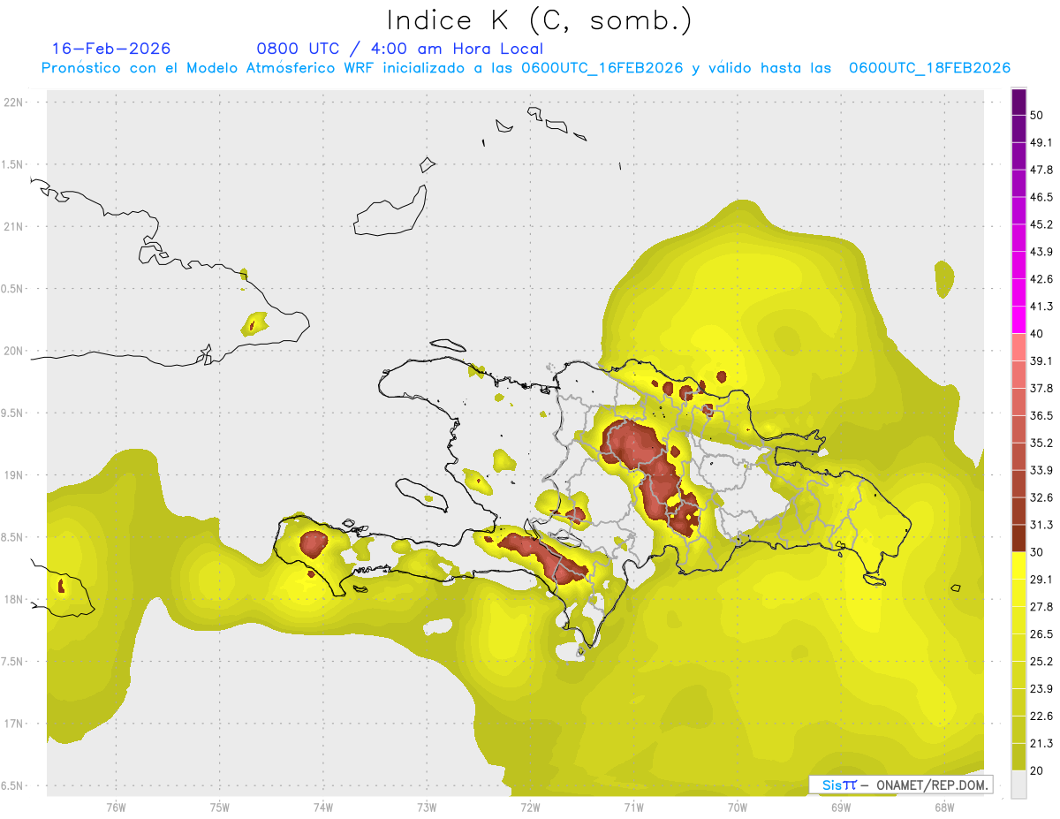Viewport: 1060px width, 819px height.
Task: Click the 72W longitude label
Action: coord(530,807)
